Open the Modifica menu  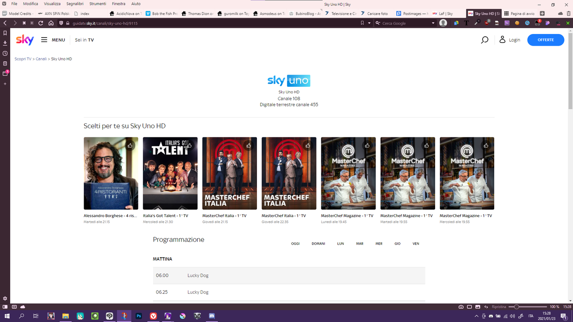[x=30, y=4]
